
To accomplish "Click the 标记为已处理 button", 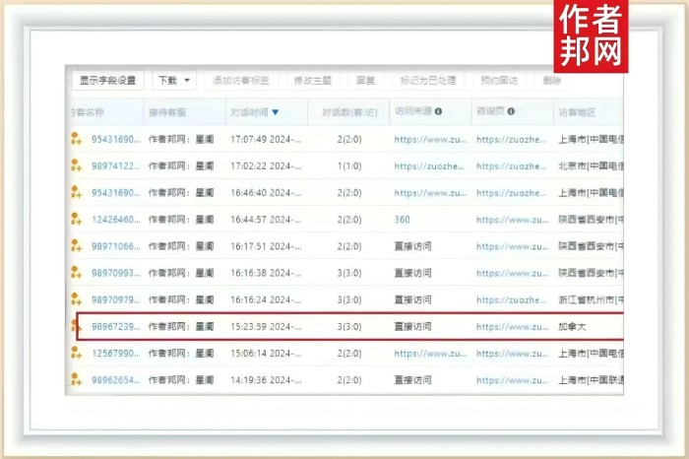I will pyautogui.click(x=427, y=81).
